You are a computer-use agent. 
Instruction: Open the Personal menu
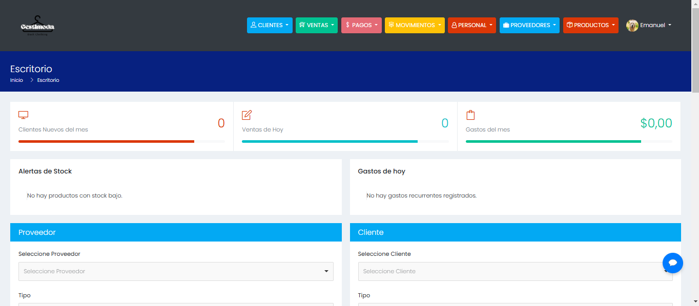pos(471,25)
